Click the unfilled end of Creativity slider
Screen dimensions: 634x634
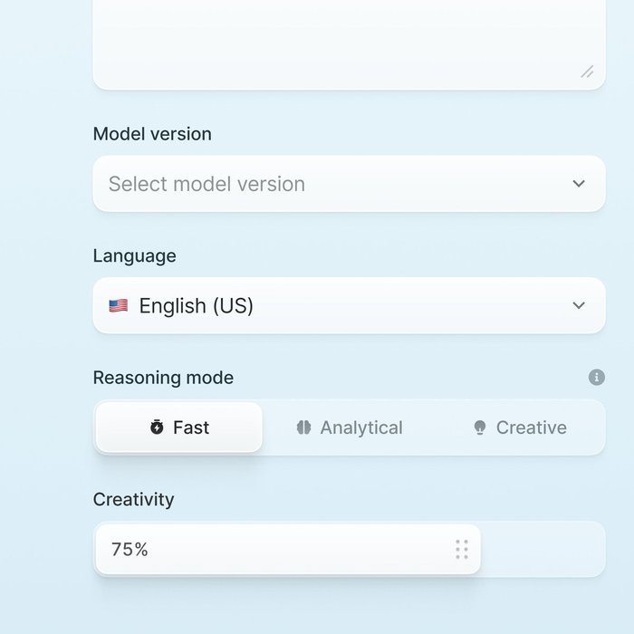(x=543, y=549)
